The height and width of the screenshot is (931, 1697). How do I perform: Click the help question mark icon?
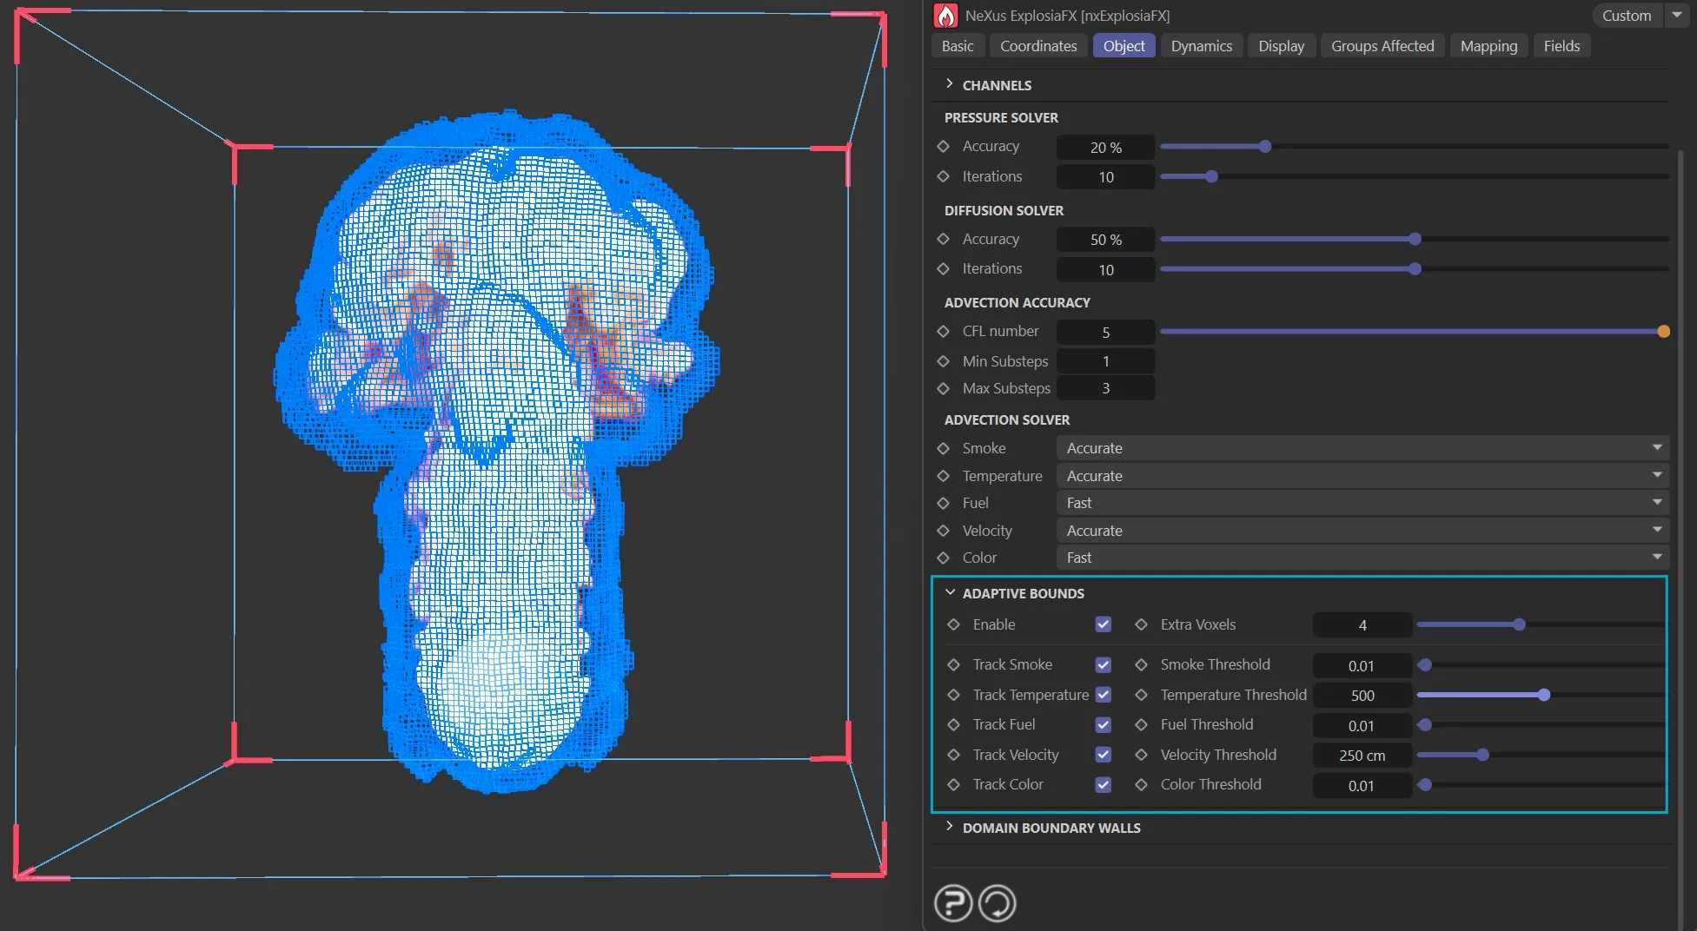[952, 903]
